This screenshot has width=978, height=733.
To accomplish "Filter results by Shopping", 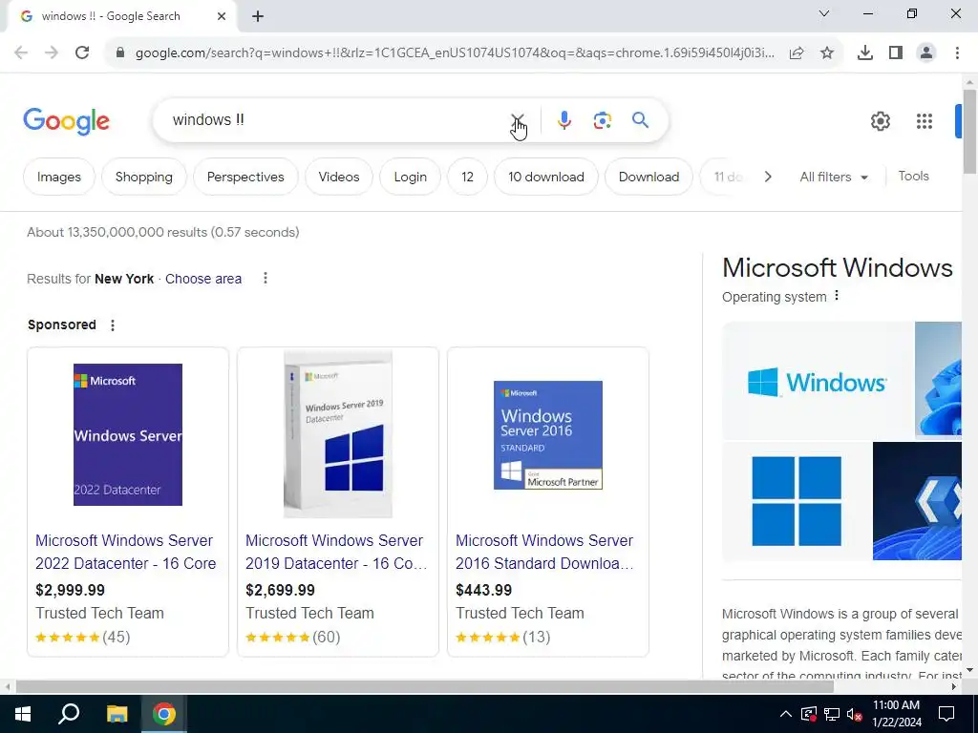I will click(x=144, y=177).
